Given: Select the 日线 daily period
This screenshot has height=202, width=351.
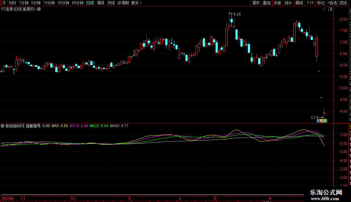Looking at the screenshot, I should tap(90, 3).
